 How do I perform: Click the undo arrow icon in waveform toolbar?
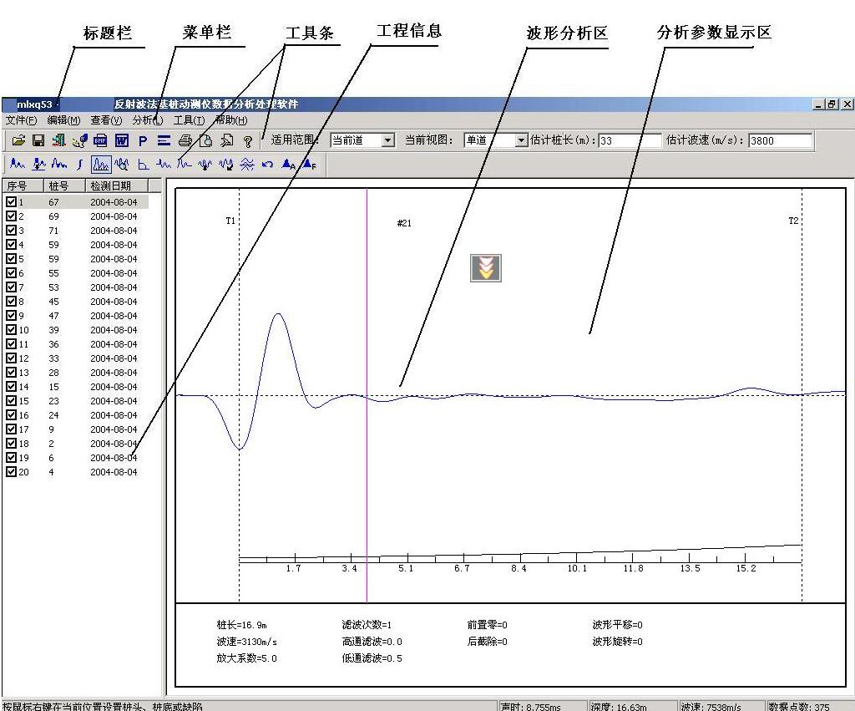click(268, 165)
